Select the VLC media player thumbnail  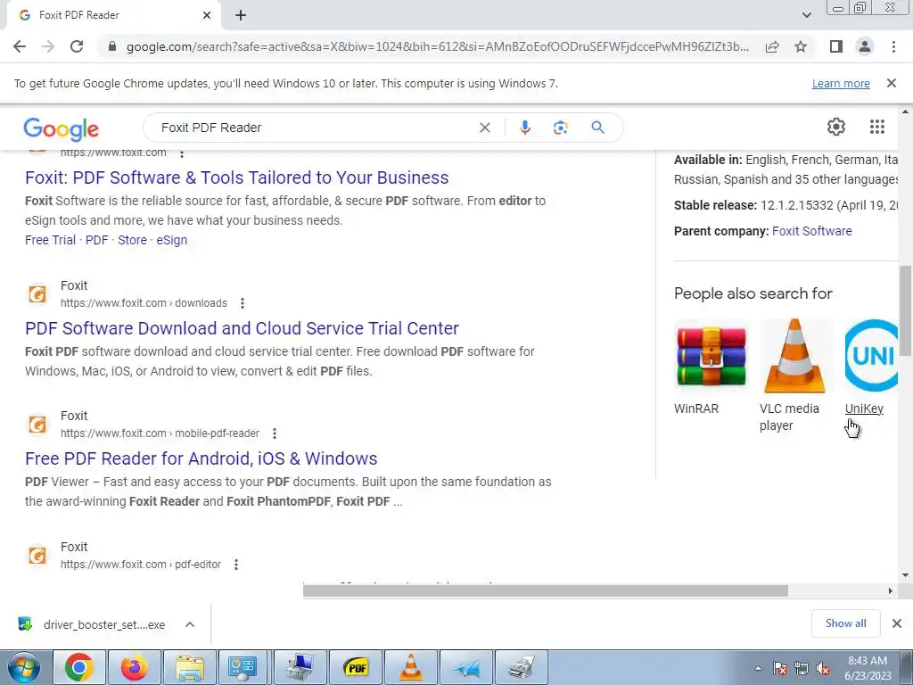pos(794,356)
